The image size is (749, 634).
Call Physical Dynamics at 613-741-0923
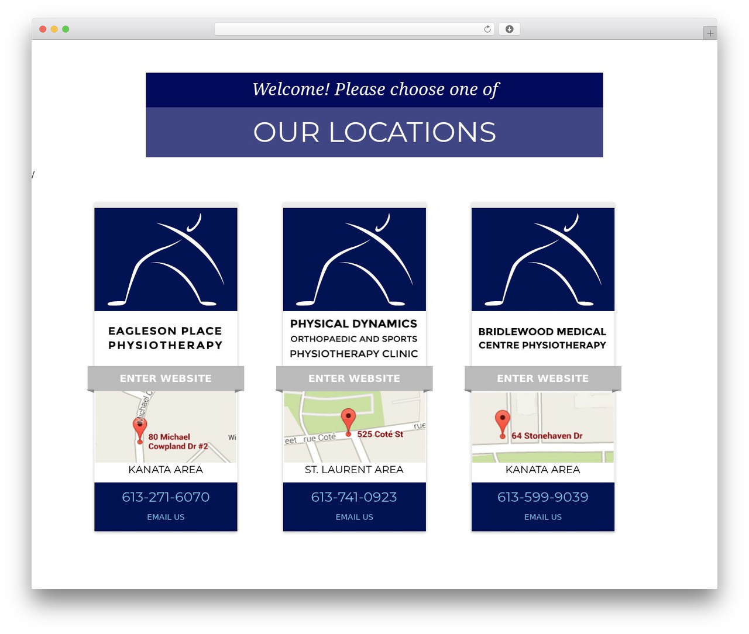[355, 497]
